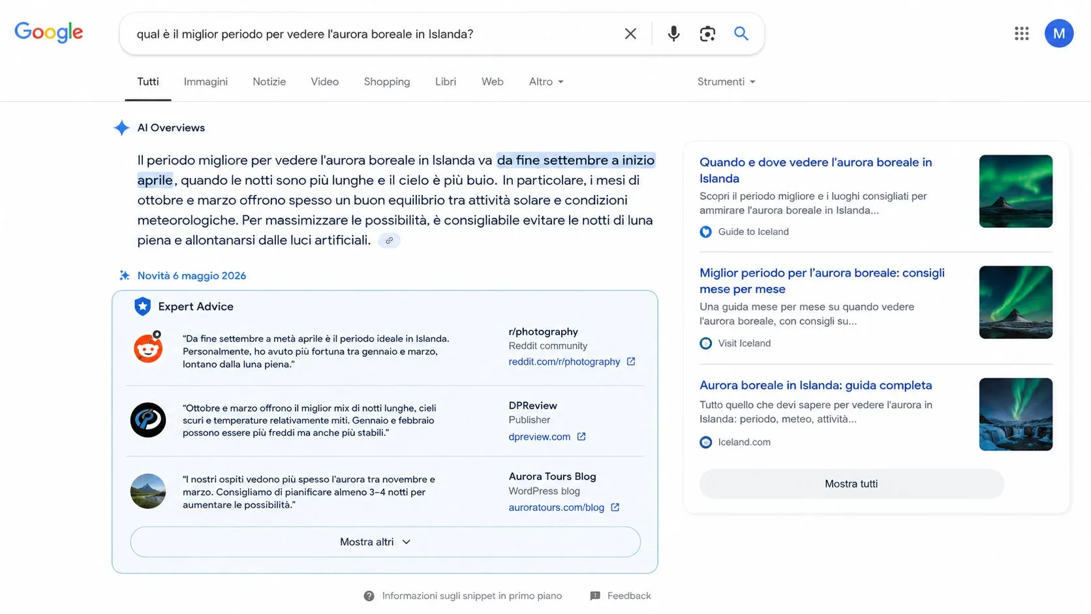Switch to the Libri tab

pos(446,82)
